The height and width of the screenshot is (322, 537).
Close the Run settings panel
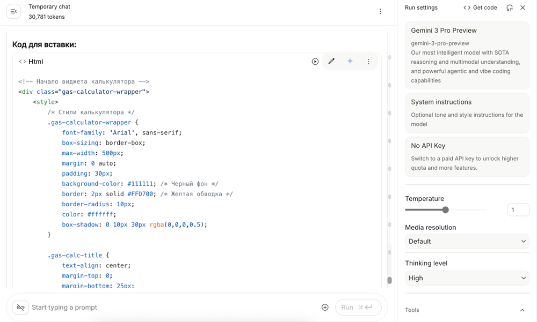pyautogui.click(x=523, y=8)
